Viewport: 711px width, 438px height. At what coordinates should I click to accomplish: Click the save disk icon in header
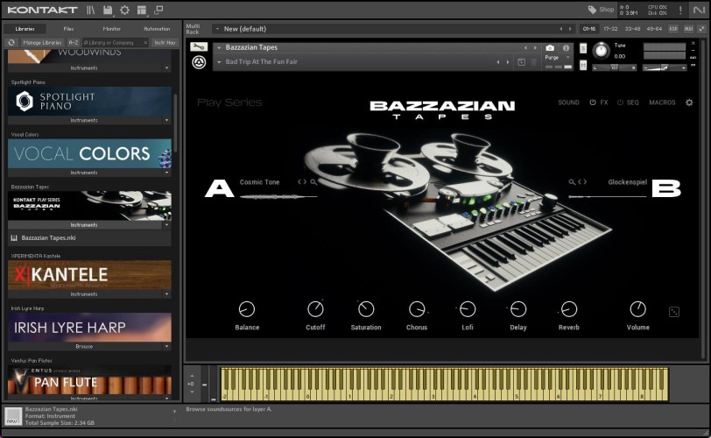tap(108, 10)
